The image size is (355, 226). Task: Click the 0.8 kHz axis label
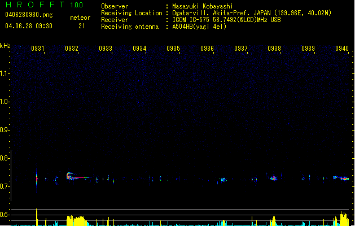tap(5, 158)
